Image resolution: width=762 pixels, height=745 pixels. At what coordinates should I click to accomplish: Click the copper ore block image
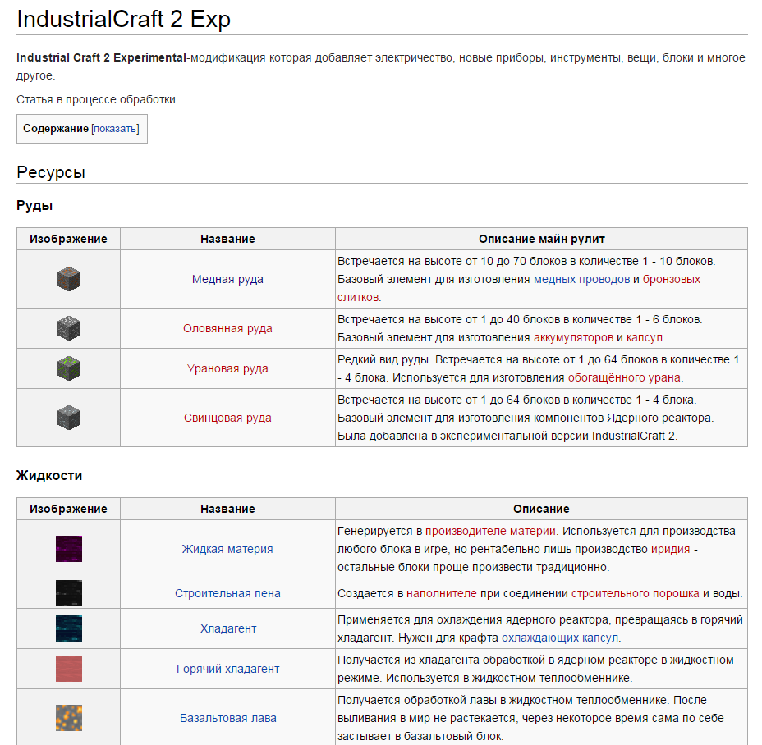(68, 279)
